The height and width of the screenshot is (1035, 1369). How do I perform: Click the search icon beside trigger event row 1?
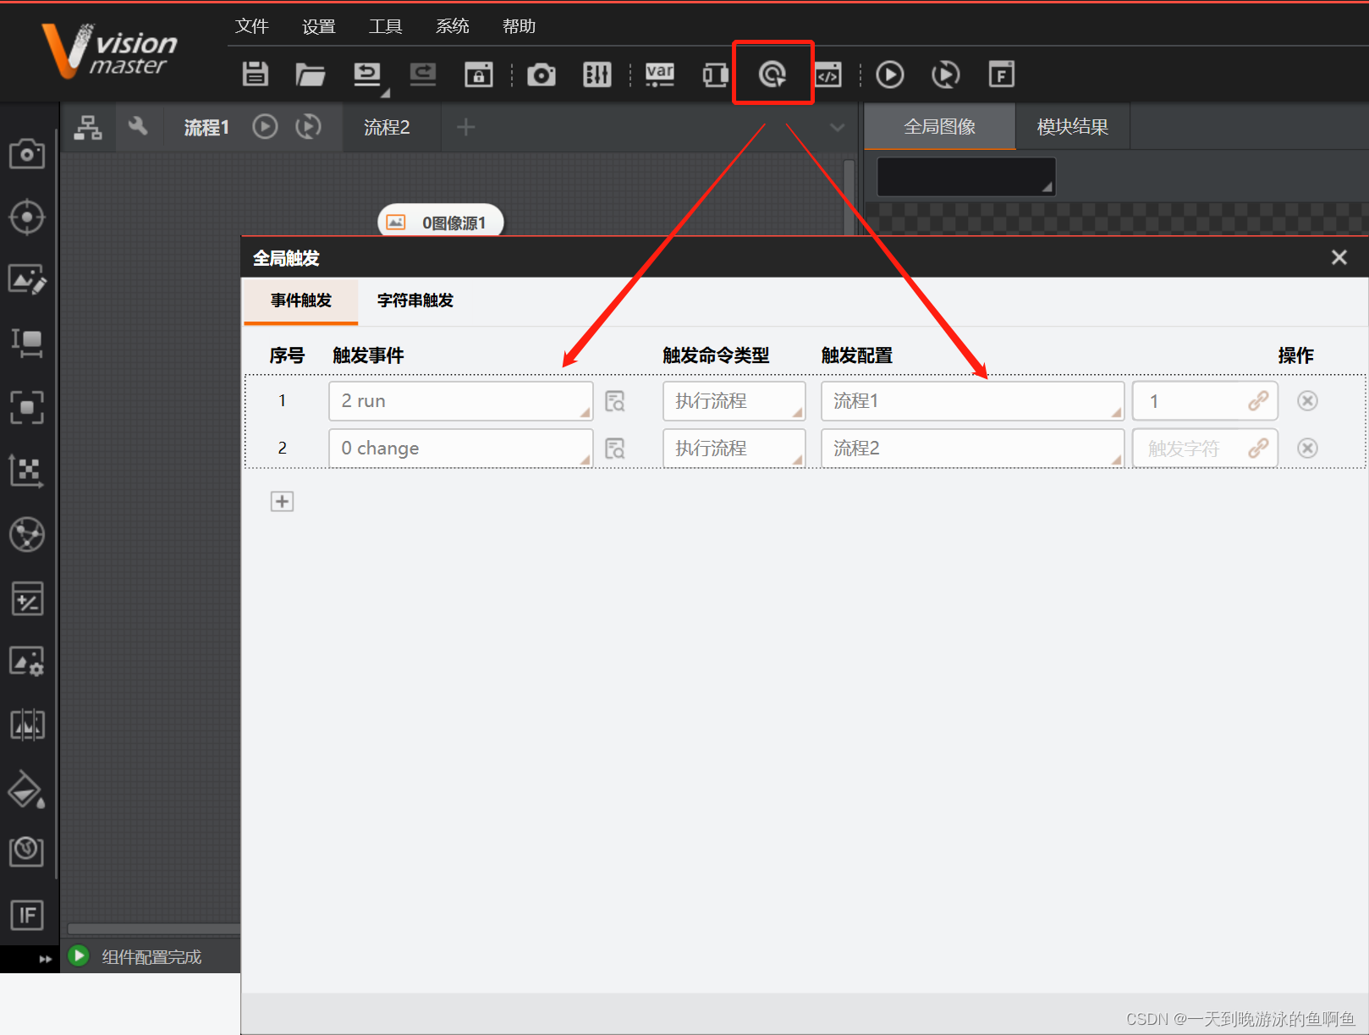[615, 400]
